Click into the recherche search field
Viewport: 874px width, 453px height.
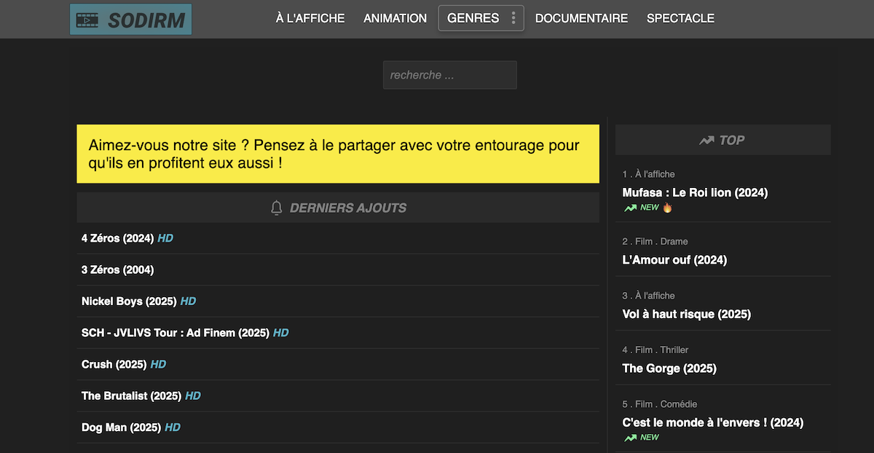449,75
